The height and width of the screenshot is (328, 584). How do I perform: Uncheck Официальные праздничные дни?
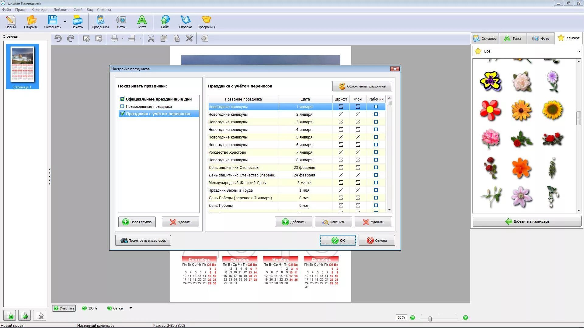tap(122, 99)
